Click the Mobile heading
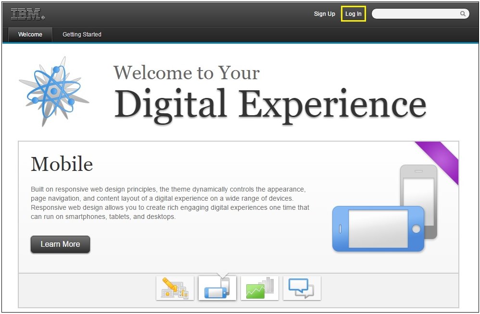Viewport: 480px width, 314px height. (62, 164)
